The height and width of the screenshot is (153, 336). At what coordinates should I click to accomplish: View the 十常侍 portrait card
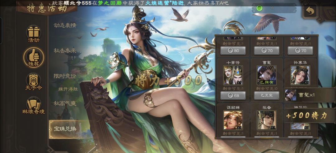(x=233, y=75)
